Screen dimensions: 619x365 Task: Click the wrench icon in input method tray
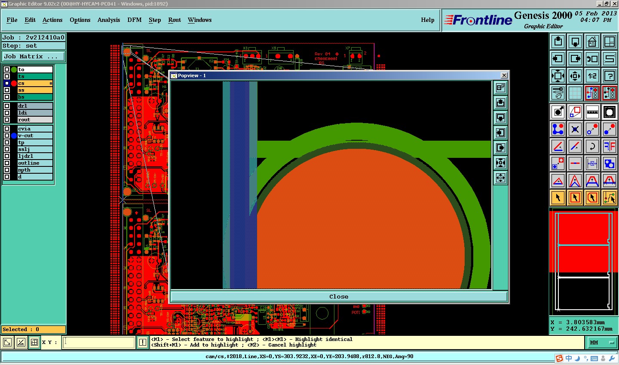pos(612,359)
